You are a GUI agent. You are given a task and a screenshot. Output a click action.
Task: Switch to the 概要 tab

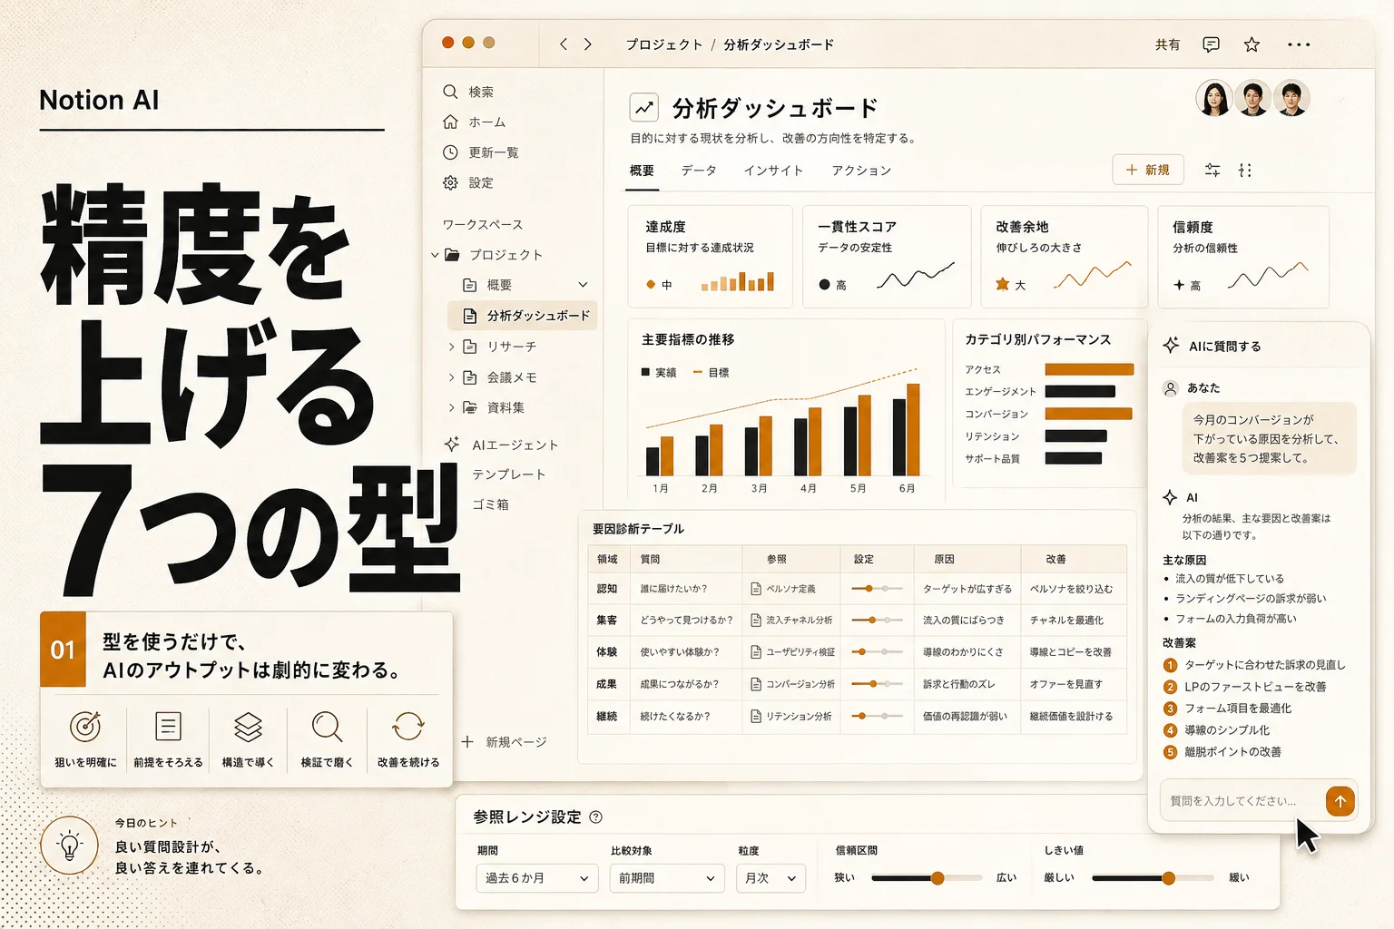tap(642, 171)
